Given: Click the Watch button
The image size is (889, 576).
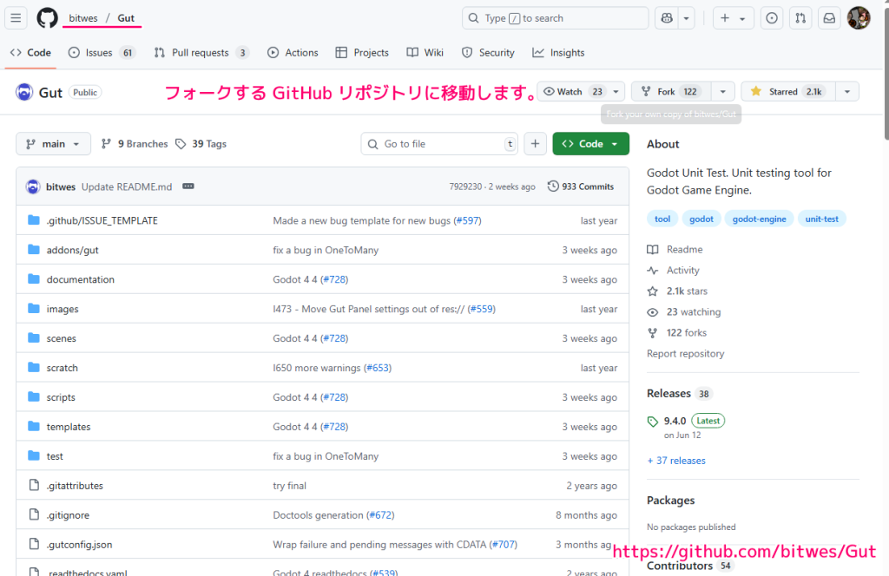Looking at the screenshot, I should [x=573, y=91].
